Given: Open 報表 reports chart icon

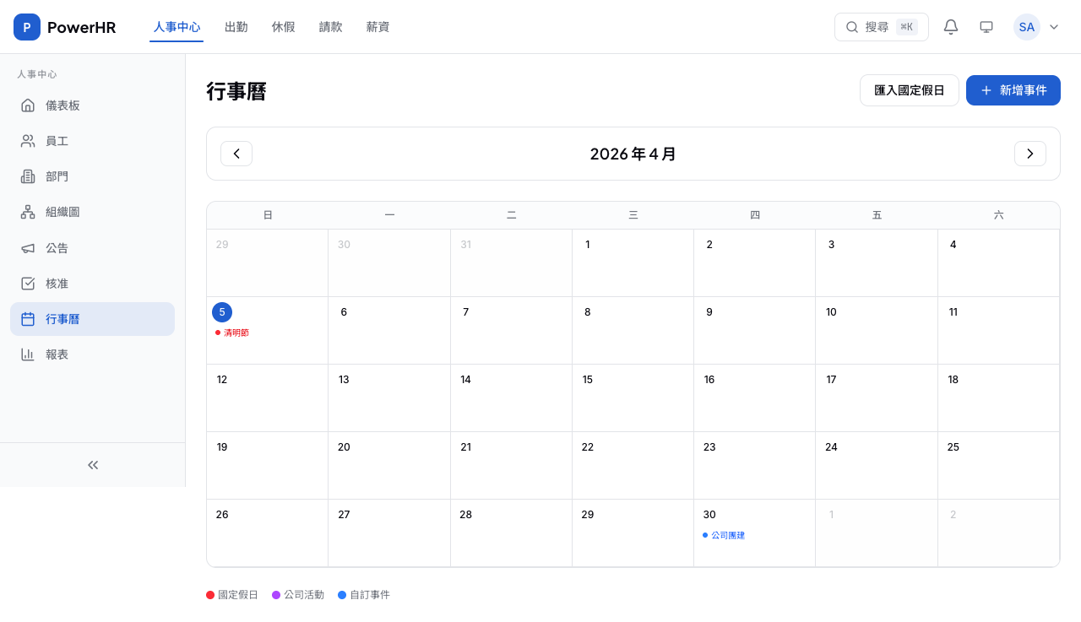Looking at the screenshot, I should (28, 354).
